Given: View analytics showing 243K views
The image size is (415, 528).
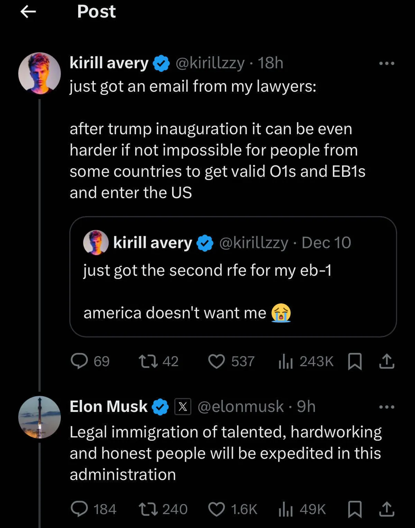Looking at the screenshot, I should pyautogui.click(x=286, y=361).
